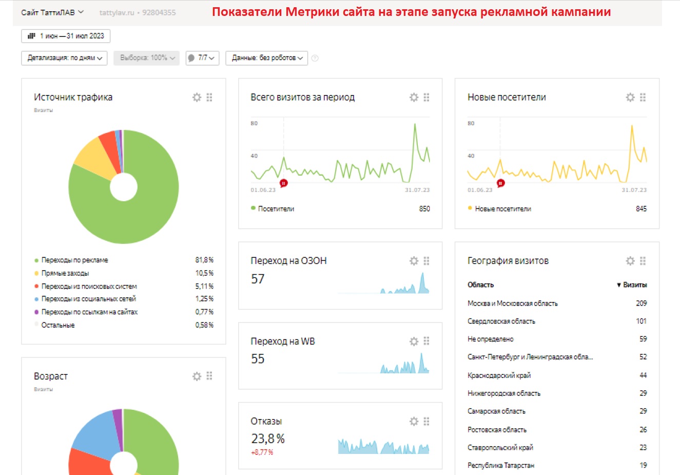The height and width of the screenshot is (475, 680).
Task: Grab the drag handle of Источник трафика widget
Action: tap(209, 97)
